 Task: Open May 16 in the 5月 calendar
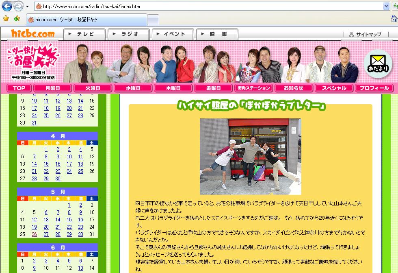80,220
